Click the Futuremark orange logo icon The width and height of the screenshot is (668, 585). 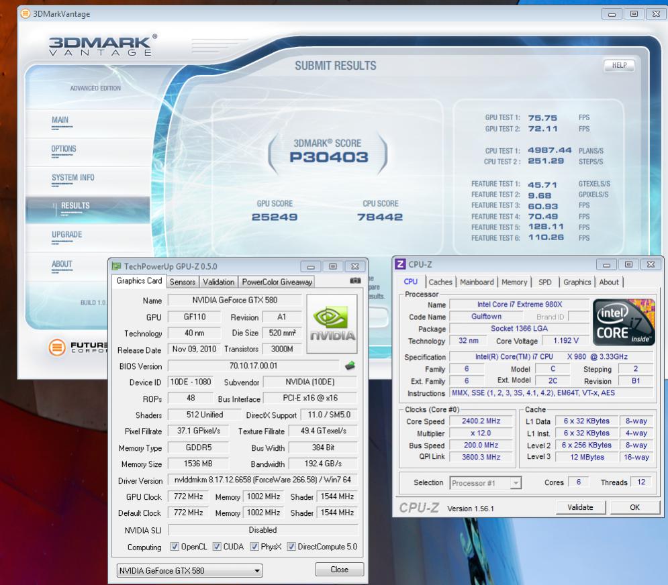pos(56,348)
